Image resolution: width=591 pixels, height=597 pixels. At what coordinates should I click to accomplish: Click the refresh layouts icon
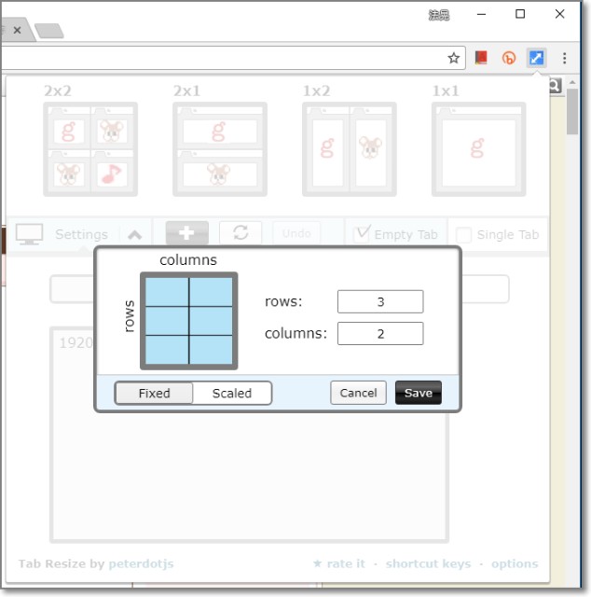(241, 233)
